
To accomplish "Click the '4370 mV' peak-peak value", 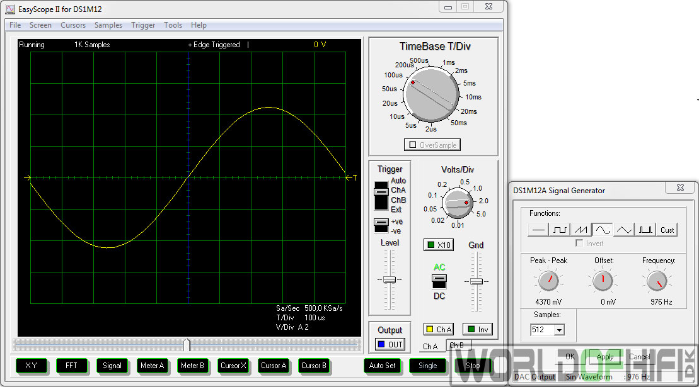I will [548, 301].
